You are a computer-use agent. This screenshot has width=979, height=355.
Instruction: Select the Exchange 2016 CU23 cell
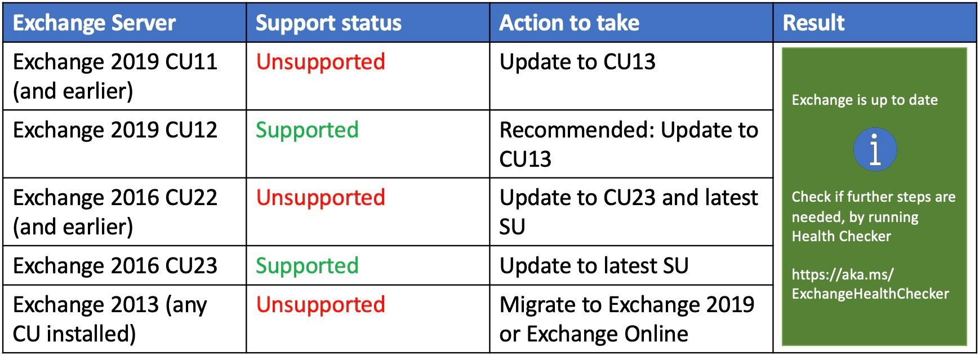pyautogui.click(x=115, y=265)
